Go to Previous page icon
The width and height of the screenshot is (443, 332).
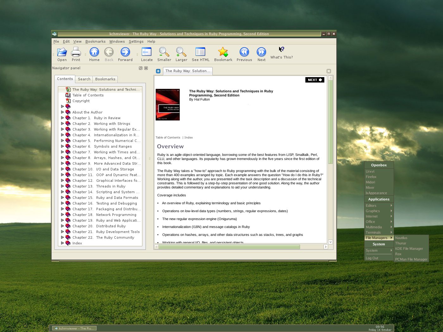[244, 52]
